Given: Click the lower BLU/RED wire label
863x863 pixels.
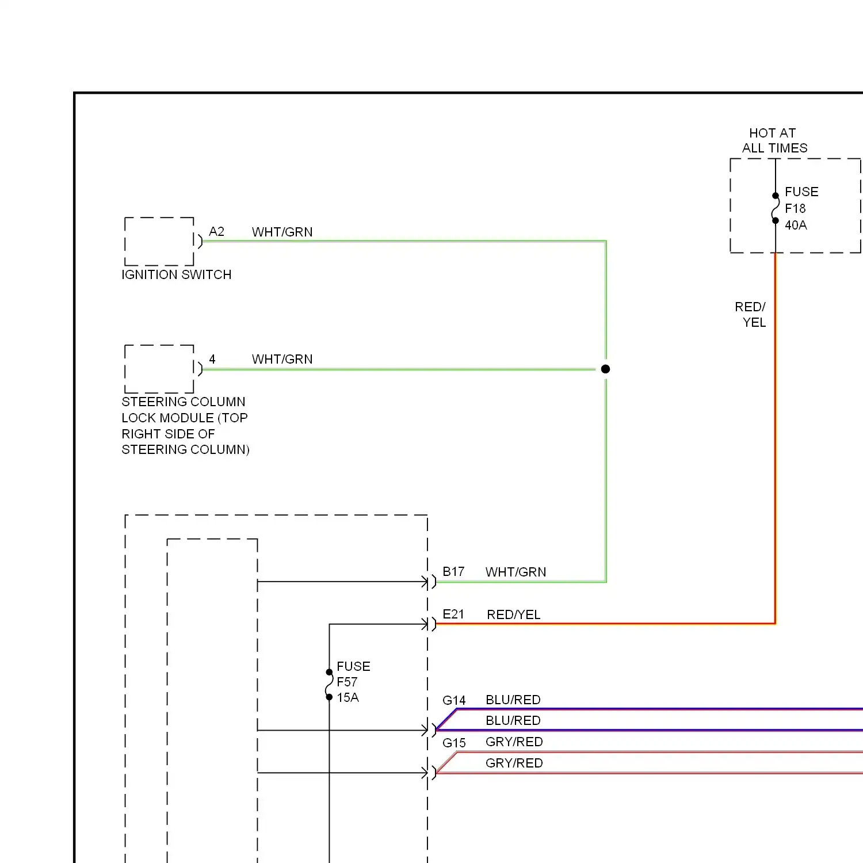Looking at the screenshot, I should point(513,721).
